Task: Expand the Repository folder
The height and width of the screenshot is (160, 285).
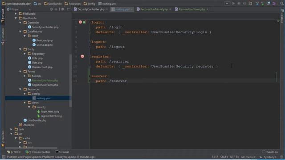Action: (x=25, y=54)
